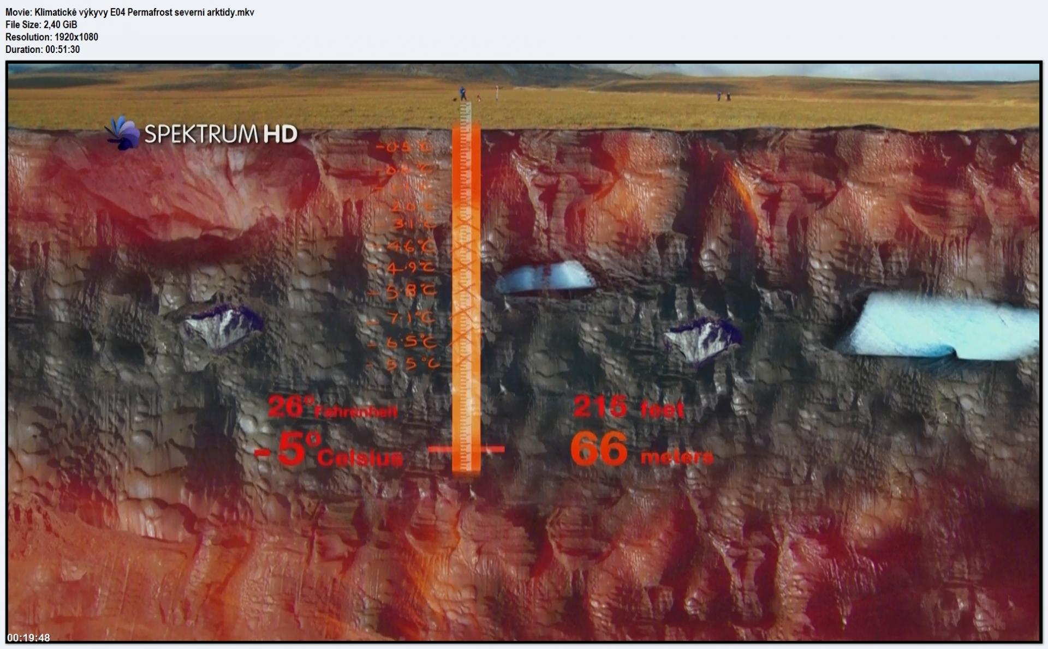Image resolution: width=1048 pixels, height=649 pixels.
Task: Click the Resolution 1920x1080 line
Action: pyautogui.click(x=52, y=37)
